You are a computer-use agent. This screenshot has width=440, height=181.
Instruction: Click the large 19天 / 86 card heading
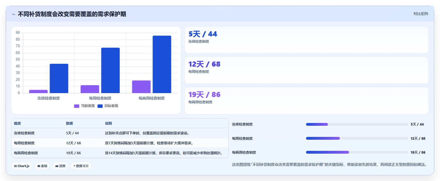(204, 95)
